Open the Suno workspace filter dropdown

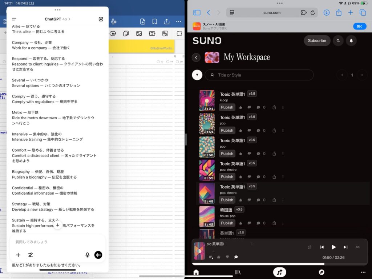click(197, 75)
